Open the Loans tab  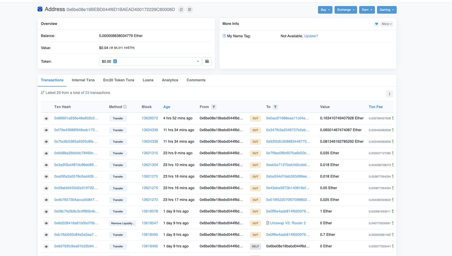click(148, 80)
